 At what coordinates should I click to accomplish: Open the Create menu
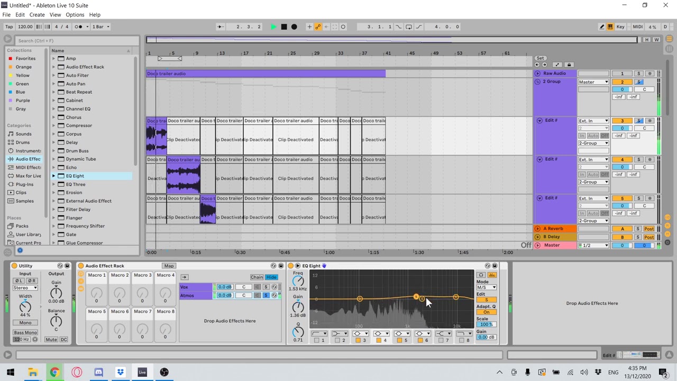coord(37,15)
